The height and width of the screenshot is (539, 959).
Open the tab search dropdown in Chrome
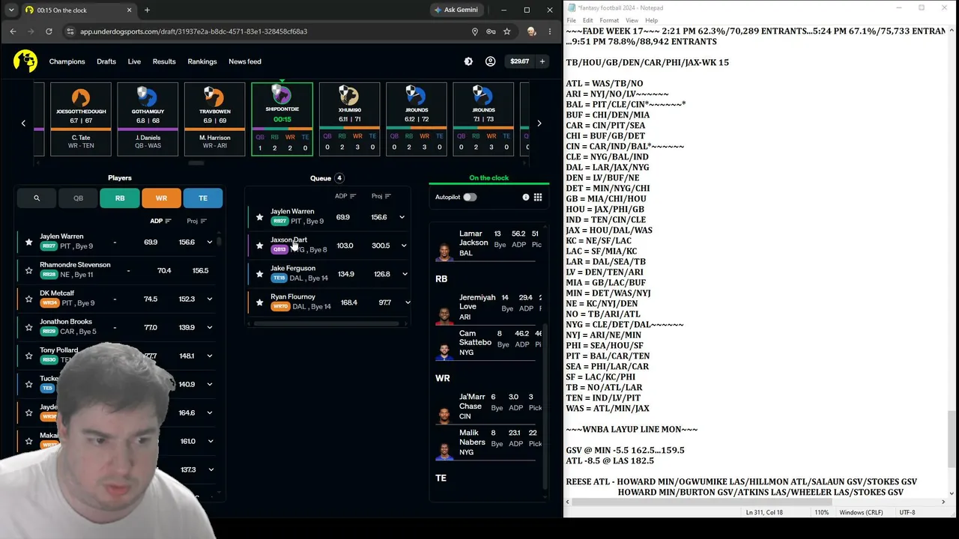pyautogui.click(x=10, y=10)
